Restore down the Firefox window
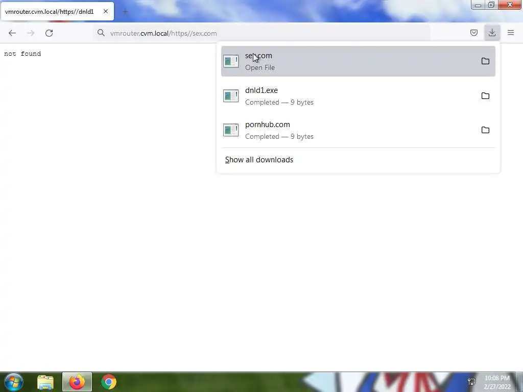This screenshot has height=392, width=523. (x=491, y=5)
